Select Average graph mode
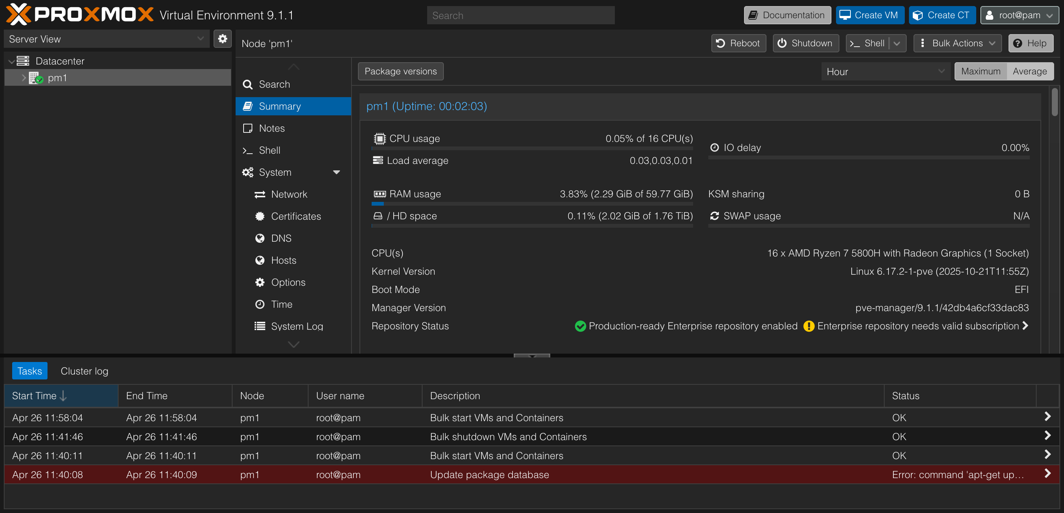1064x513 pixels. click(1030, 71)
